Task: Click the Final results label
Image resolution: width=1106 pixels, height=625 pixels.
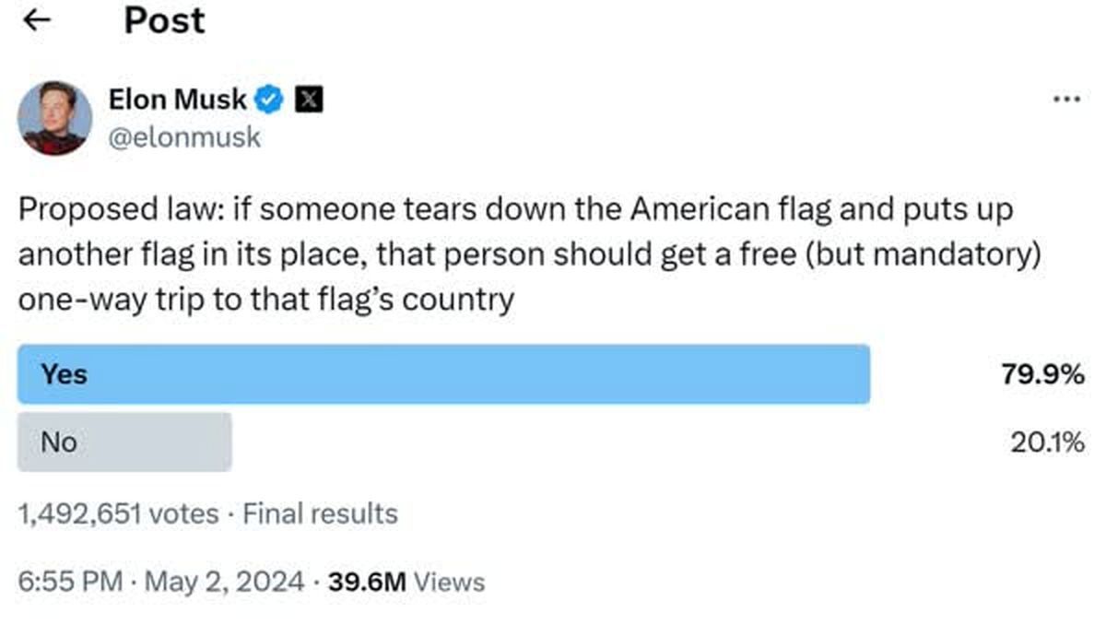Action: click(x=320, y=513)
